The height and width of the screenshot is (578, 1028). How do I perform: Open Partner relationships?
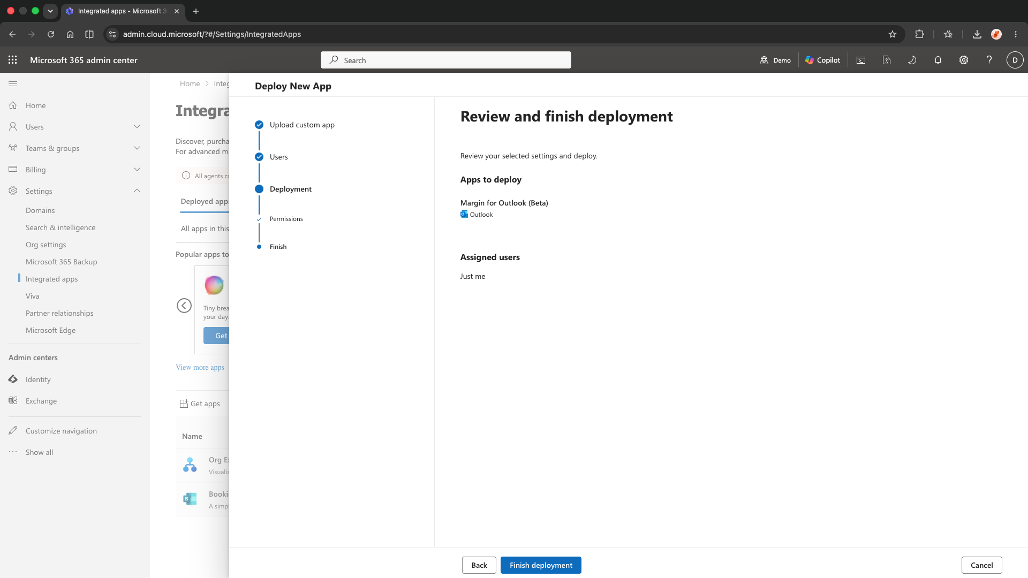coord(59,313)
